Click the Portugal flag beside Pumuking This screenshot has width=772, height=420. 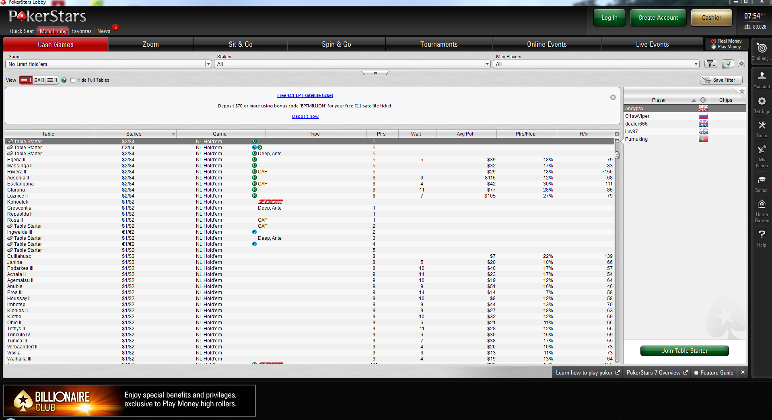(703, 139)
